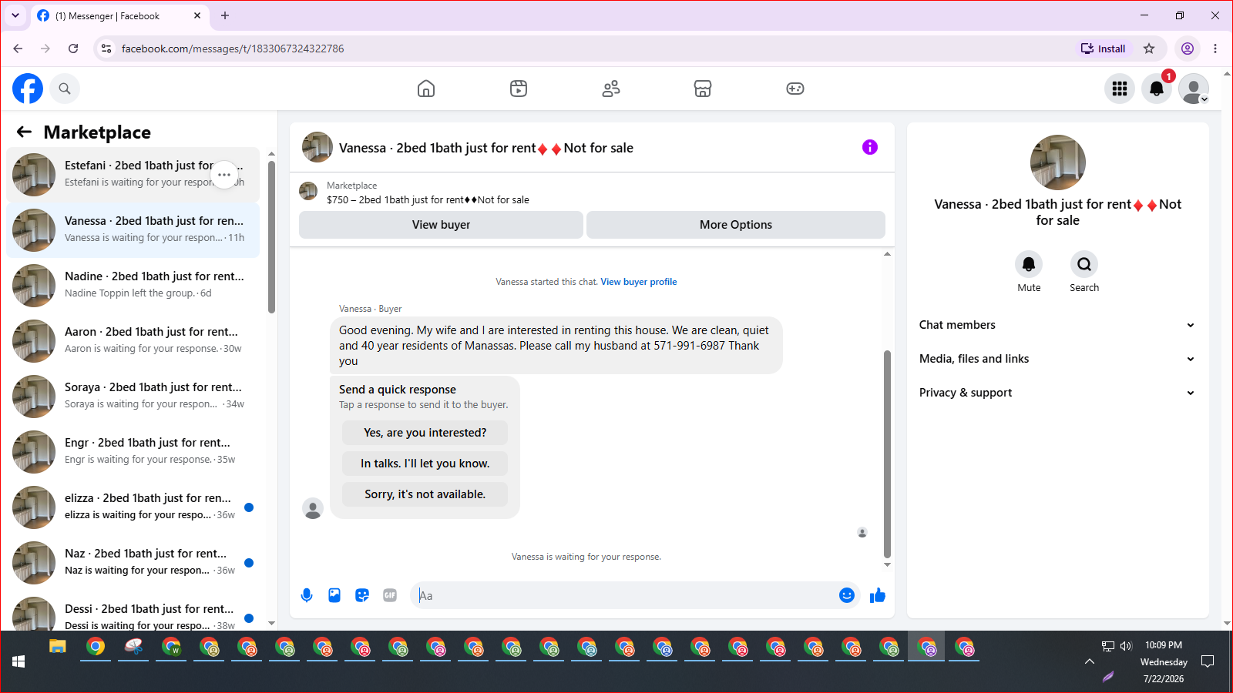This screenshot has height=693, width=1233.
Task: Click the Install app icon in address bar
Action: (1103, 49)
